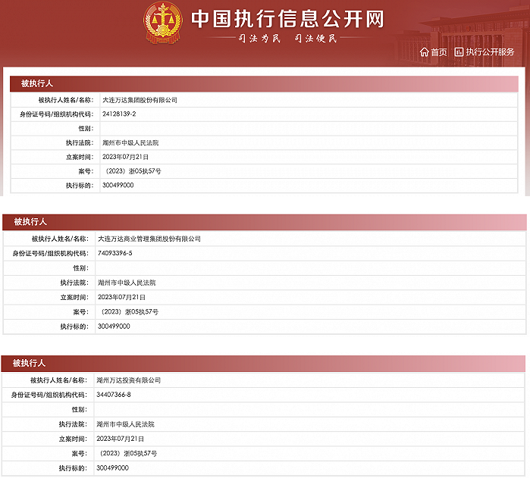Select date 2023年07月21日 in the 24128139-2 record
Viewport: 530px width, 478px height.
click(125, 157)
